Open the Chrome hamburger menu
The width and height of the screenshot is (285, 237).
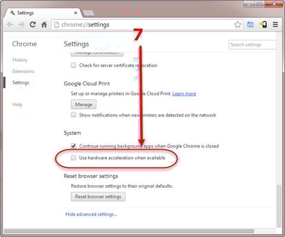coord(275,24)
